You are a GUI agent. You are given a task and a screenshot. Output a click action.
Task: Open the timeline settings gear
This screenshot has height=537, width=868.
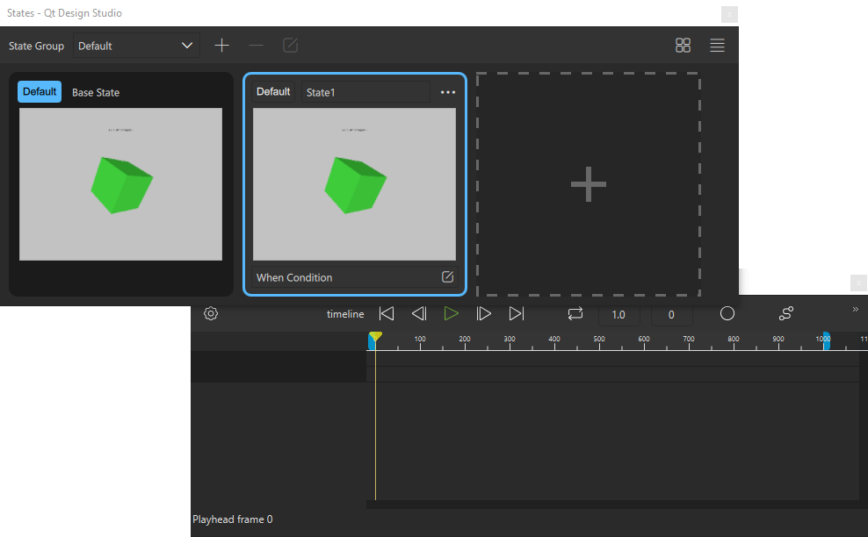211,314
